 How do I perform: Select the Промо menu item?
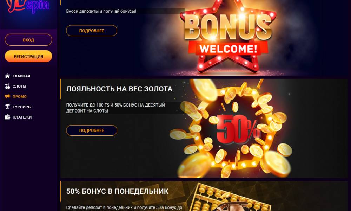(19, 97)
